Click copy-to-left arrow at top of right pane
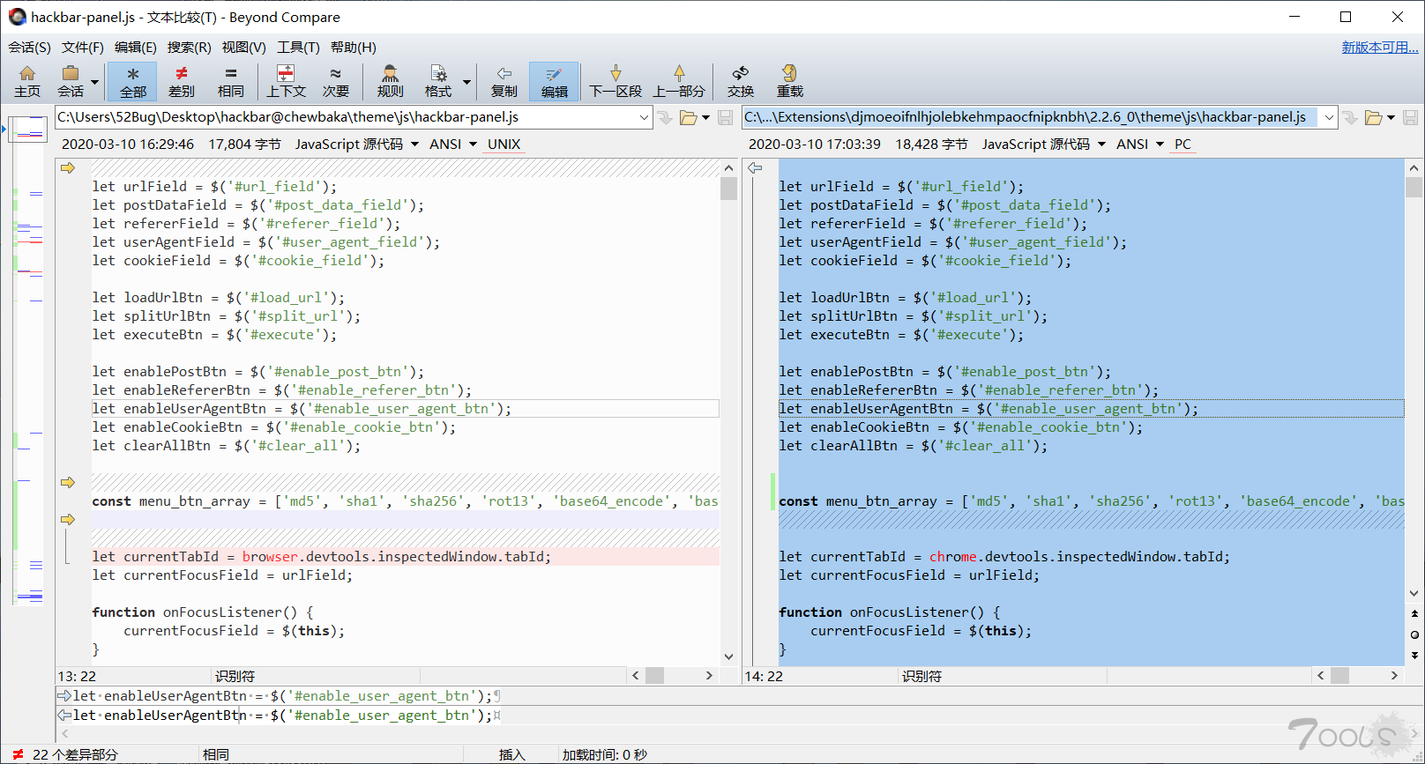This screenshot has height=764, width=1425. click(x=755, y=167)
